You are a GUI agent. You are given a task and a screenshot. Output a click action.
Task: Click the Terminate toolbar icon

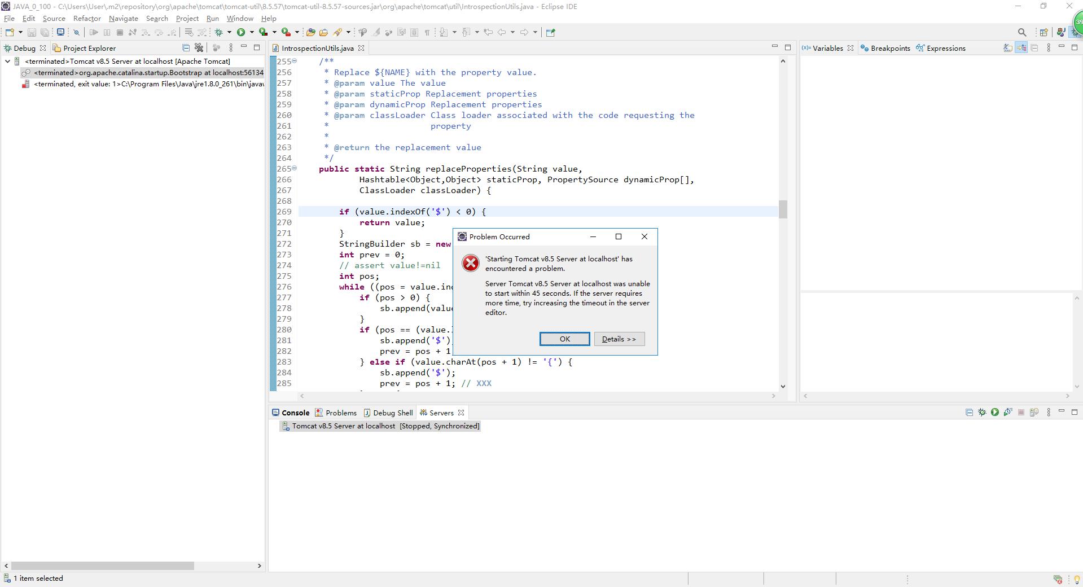coord(120,32)
